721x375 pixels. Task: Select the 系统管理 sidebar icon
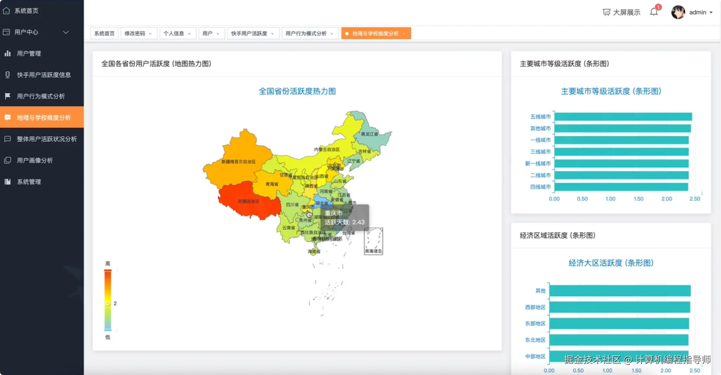8,181
